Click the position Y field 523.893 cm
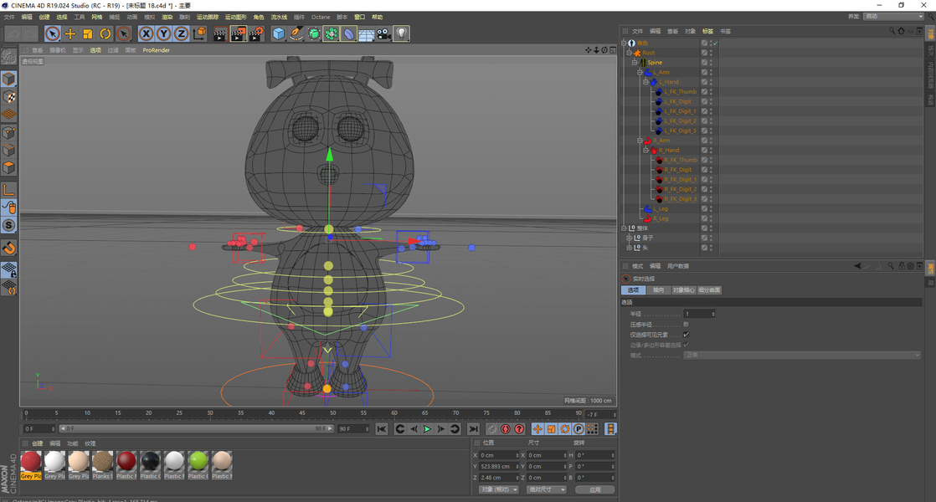936x502 pixels. [499, 466]
